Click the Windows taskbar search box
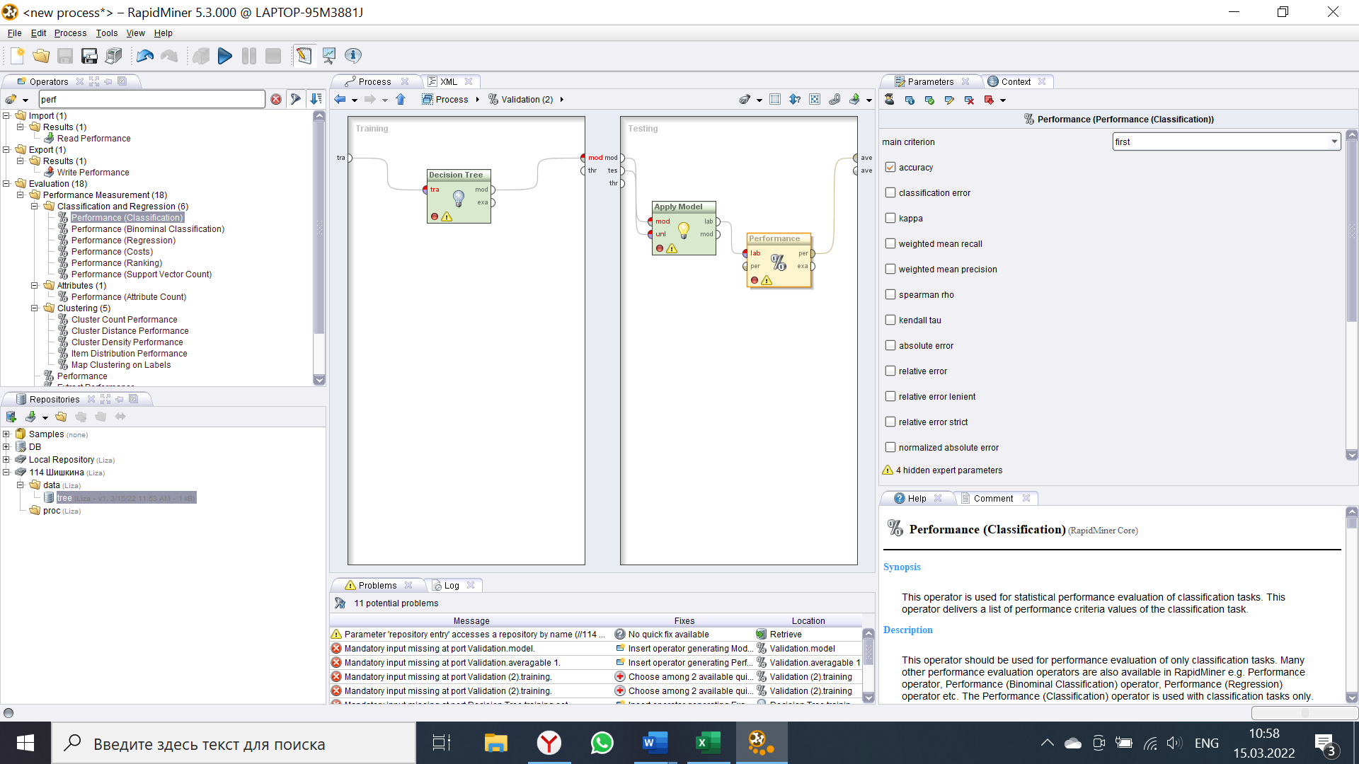The width and height of the screenshot is (1359, 764). 234,743
